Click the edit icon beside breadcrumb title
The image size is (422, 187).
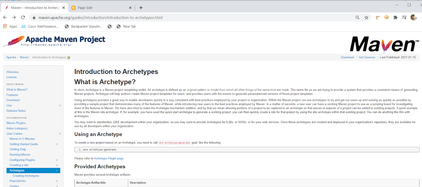[69, 58]
